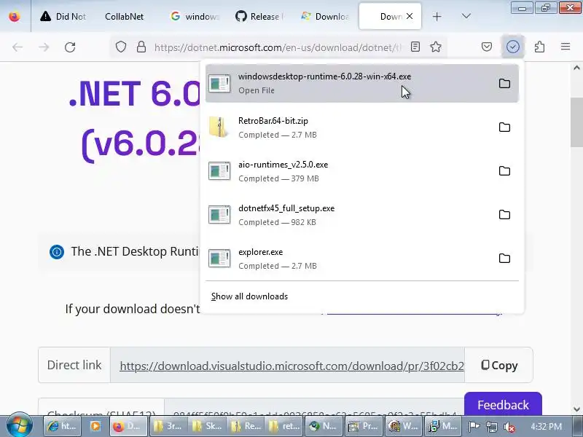Open the '3r...' folder taskbar button
Screen dimensions: 583x437
[x=168, y=426]
